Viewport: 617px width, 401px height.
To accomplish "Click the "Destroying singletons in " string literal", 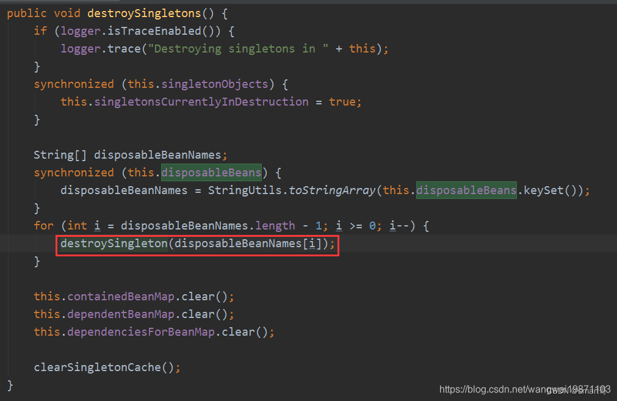I will pyautogui.click(x=238, y=49).
